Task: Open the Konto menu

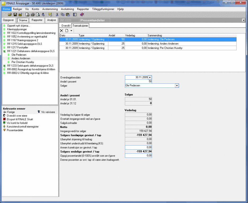Action: point(35,9)
